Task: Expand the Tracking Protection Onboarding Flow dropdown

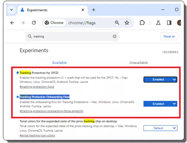Action: click(x=160, y=104)
